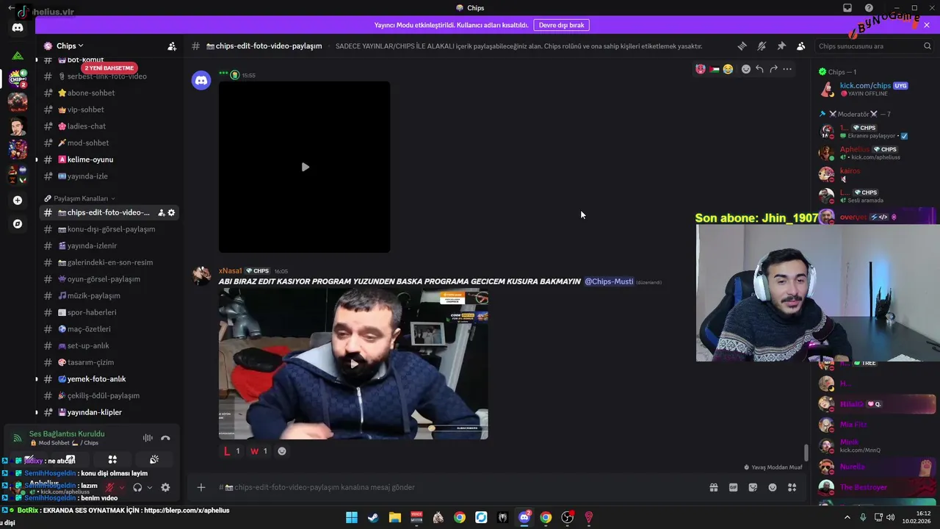
Task: Toggle the L reaction on the message
Action: [x=232, y=451]
